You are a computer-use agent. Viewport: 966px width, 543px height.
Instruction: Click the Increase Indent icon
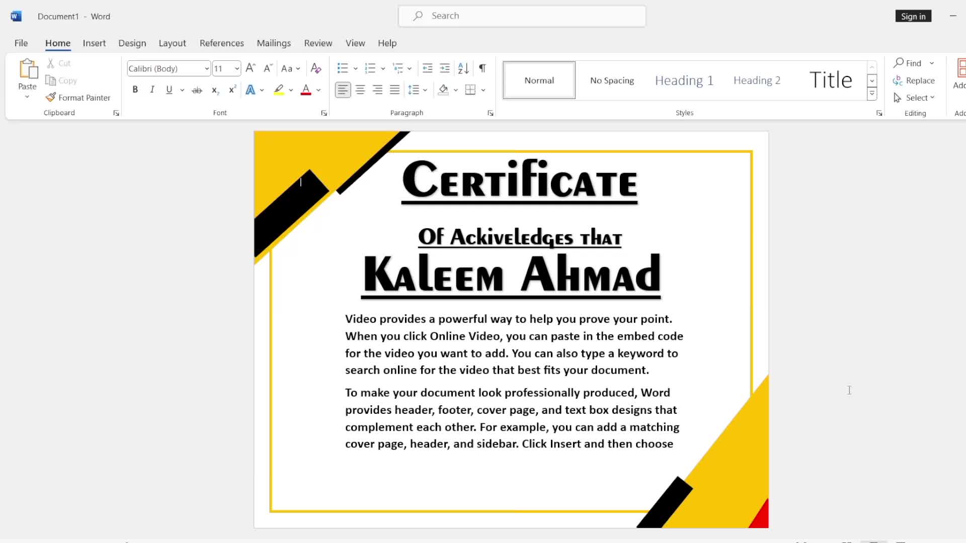point(445,68)
